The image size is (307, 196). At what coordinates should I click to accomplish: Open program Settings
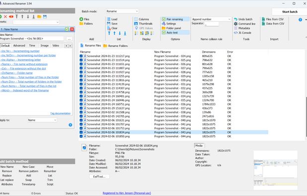coord(169,24)
